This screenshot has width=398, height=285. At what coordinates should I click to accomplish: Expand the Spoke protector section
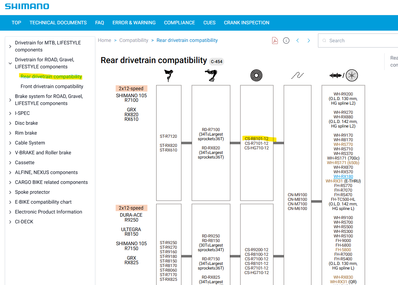click(10, 192)
